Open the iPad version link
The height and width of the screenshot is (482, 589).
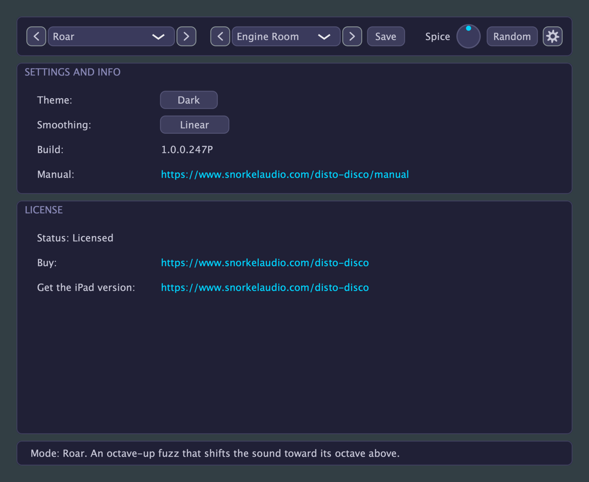[265, 288]
